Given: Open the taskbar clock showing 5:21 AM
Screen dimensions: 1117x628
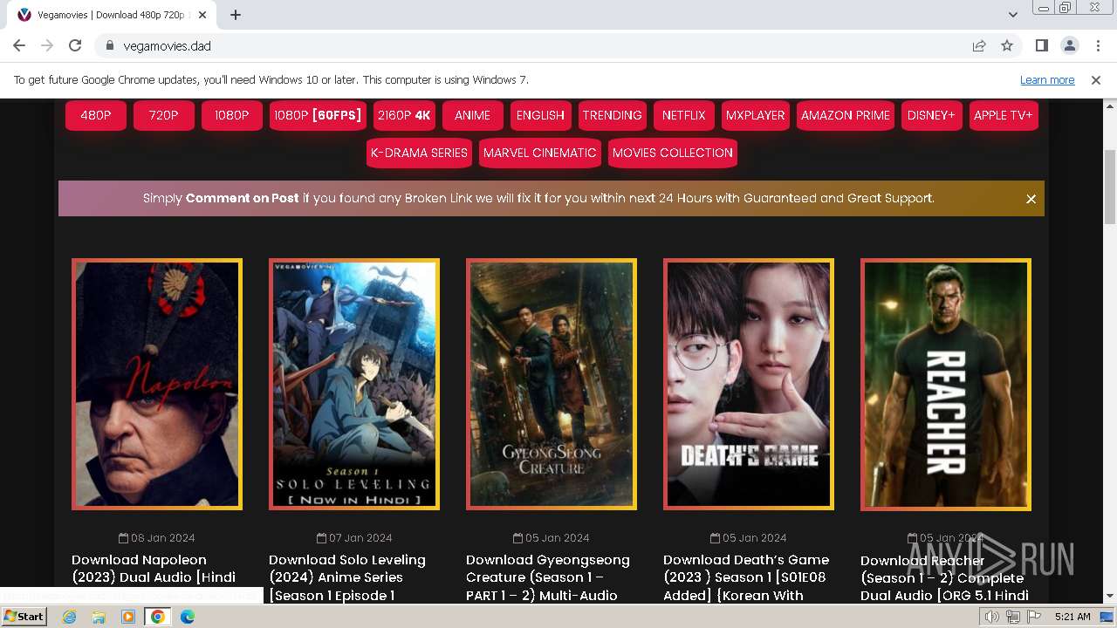Looking at the screenshot, I should click(1072, 617).
